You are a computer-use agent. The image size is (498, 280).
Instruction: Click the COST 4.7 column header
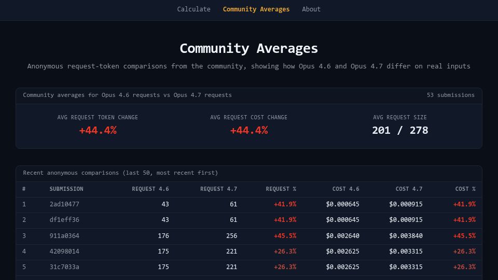pyautogui.click(x=409, y=189)
